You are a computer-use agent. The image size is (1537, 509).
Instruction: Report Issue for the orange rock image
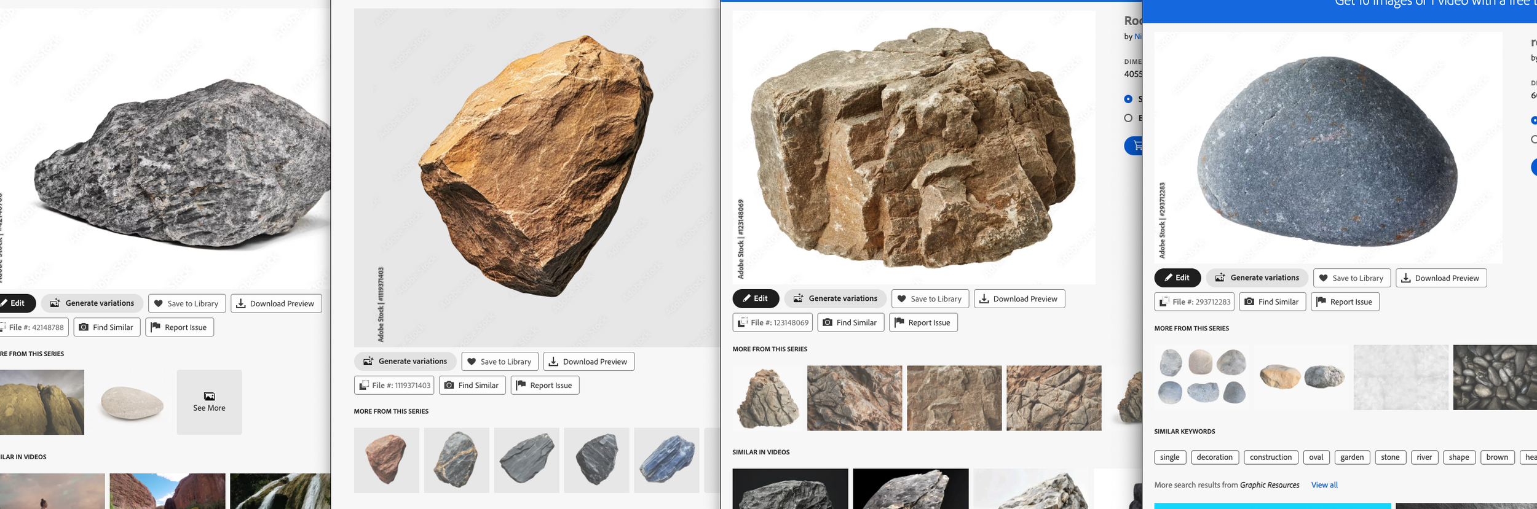[545, 385]
